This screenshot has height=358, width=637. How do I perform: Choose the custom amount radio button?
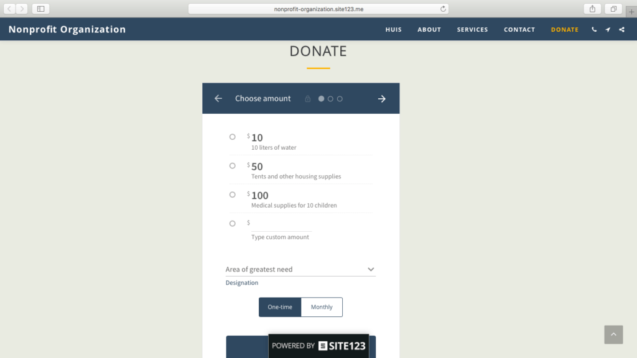click(232, 223)
